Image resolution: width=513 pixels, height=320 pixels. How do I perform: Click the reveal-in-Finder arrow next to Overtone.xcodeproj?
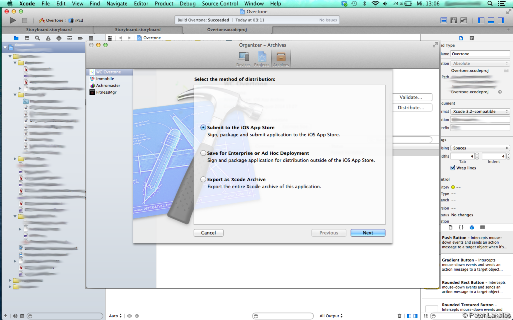[500, 92]
